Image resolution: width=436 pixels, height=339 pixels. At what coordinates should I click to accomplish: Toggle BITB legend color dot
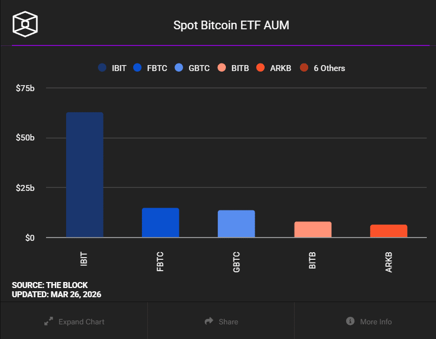pos(222,68)
